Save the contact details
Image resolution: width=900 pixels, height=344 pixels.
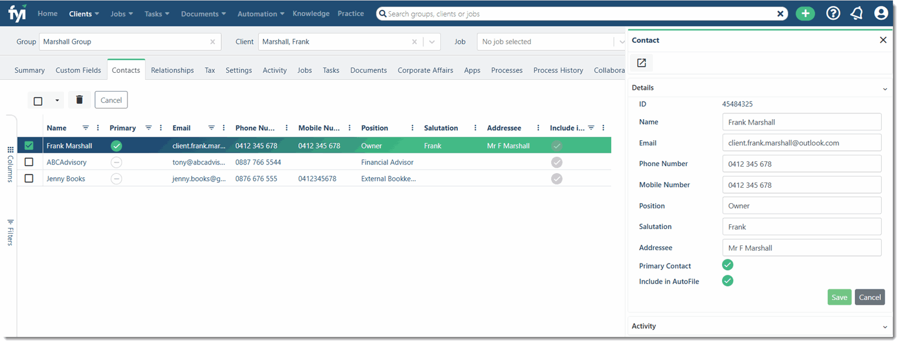[x=839, y=297]
